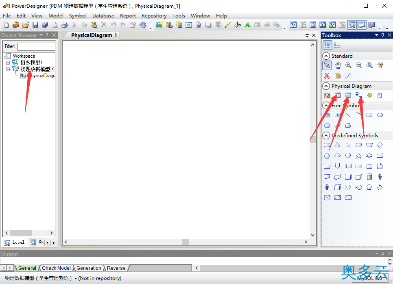Select the diamond predefined symbol
The width and height of the screenshot is (393, 284).
point(380,145)
